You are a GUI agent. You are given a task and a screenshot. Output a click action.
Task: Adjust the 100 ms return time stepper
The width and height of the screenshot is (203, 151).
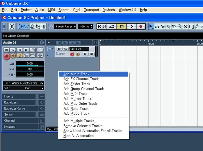92,27
